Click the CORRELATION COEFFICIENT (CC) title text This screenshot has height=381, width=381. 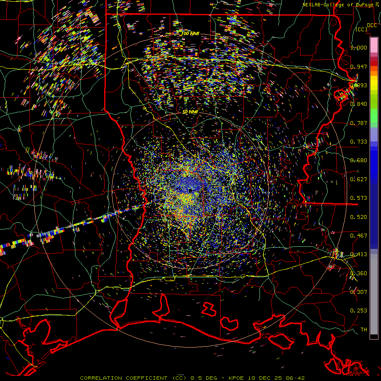coord(133,378)
